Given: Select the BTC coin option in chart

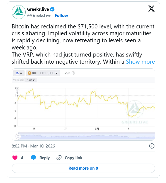Looking at the screenshot, I should point(32,73).
